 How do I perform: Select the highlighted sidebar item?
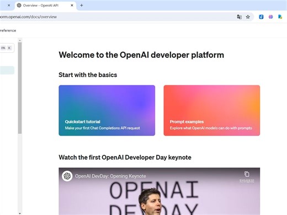[x=7, y=70]
